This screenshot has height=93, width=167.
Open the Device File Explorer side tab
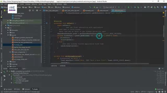[166, 79]
